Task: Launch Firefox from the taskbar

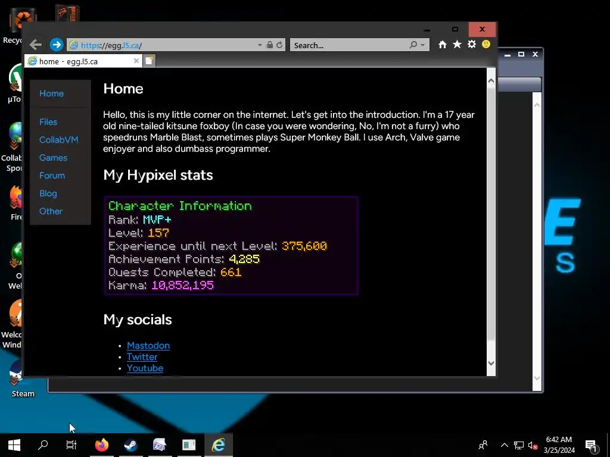Action: (x=101, y=445)
